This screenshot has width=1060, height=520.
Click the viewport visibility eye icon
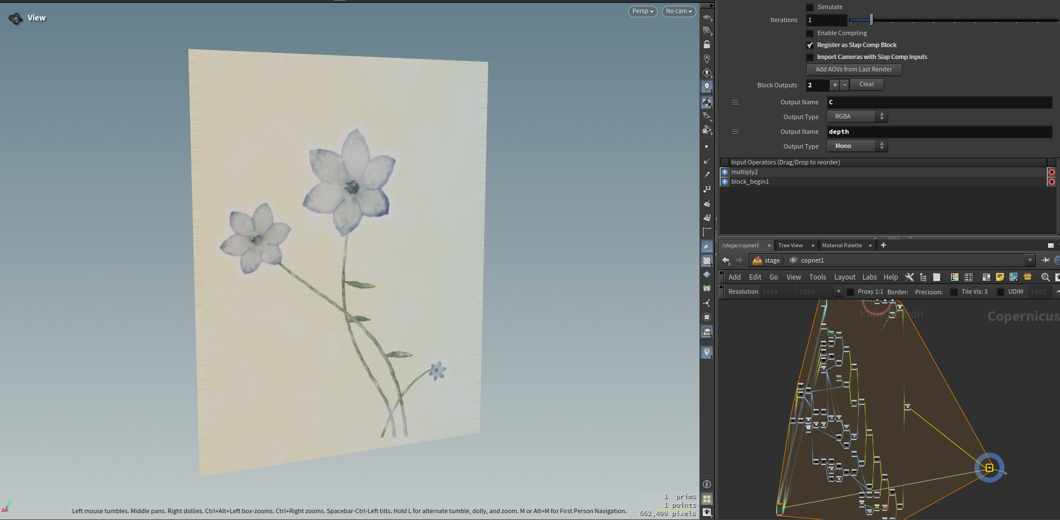tap(707, 513)
